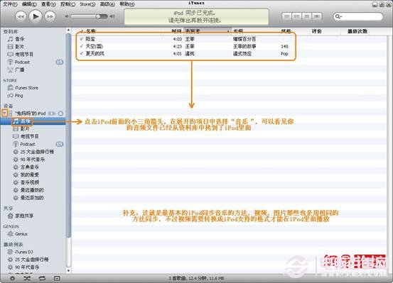
Task: Open the 查看(V) menu
Action: pos(48,4)
